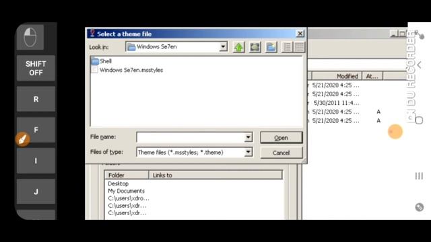Select the My Documents row
The image size is (431, 242).
tap(126, 191)
